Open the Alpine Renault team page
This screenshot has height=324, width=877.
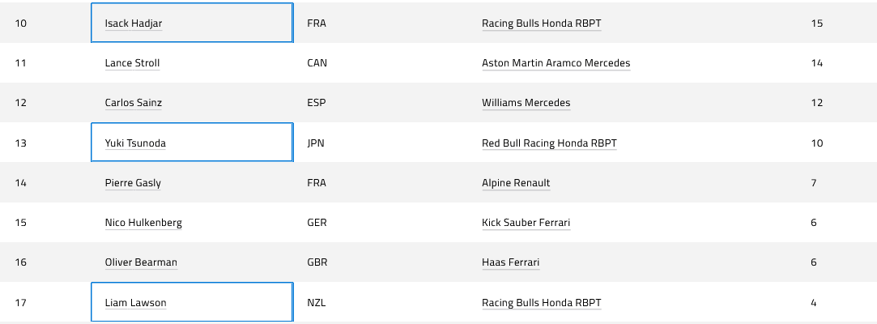[x=517, y=183]
